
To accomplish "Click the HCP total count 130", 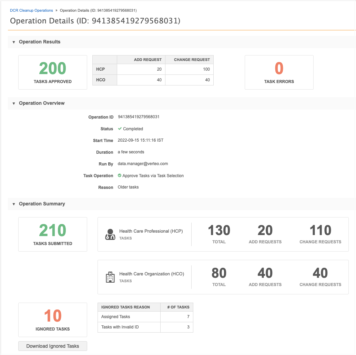I will [219, 231].
